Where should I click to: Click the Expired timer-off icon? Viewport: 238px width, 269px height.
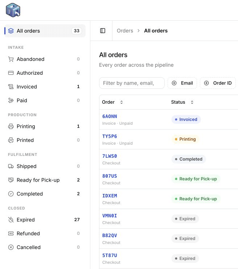[x=11, y=220]
